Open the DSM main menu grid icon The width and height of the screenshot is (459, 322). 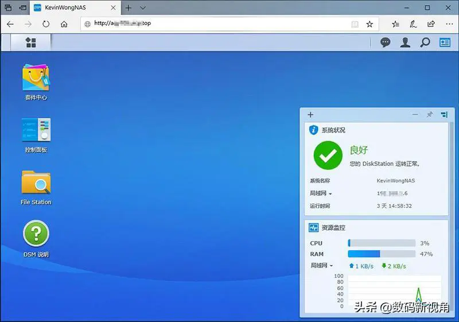coord(31,42)
